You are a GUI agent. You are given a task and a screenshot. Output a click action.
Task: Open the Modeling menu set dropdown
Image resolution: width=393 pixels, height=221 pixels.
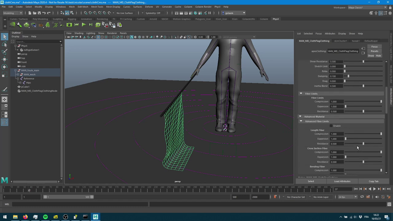pyautogui.click(x=12, y=13)
